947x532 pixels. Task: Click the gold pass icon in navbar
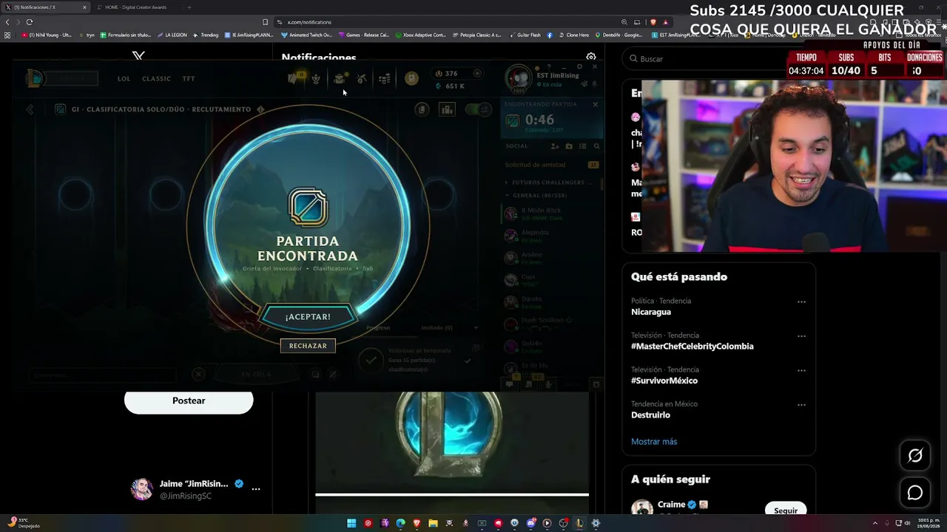click(411, 78)
